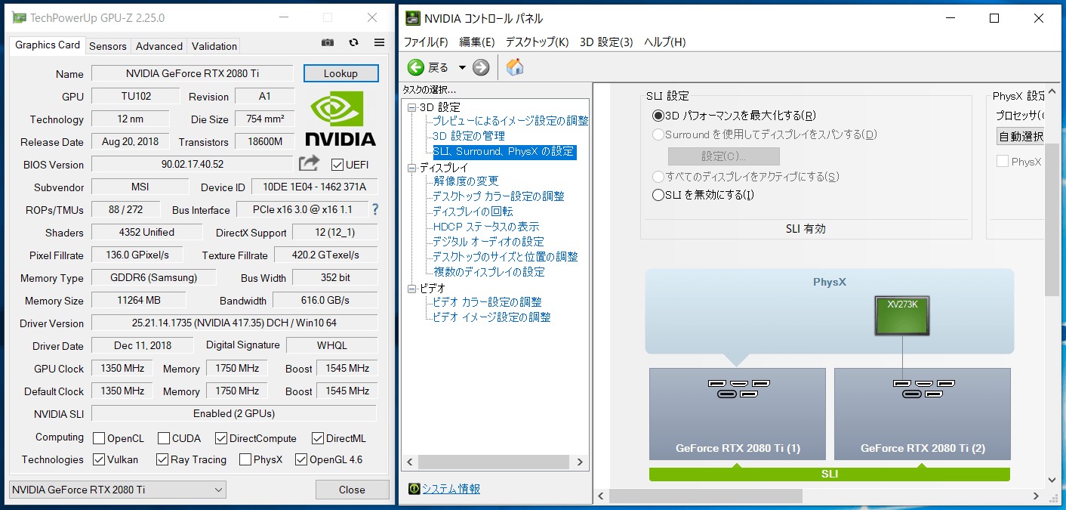Toggle the CUDA checkbox
This screenshot has height=510, width=1066.
pos(164,438)
